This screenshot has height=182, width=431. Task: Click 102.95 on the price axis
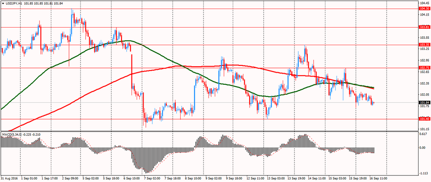425,60
